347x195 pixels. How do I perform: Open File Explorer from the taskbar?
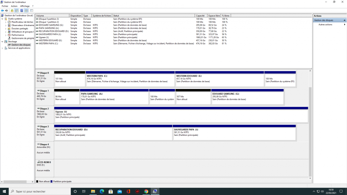[93, 191]
